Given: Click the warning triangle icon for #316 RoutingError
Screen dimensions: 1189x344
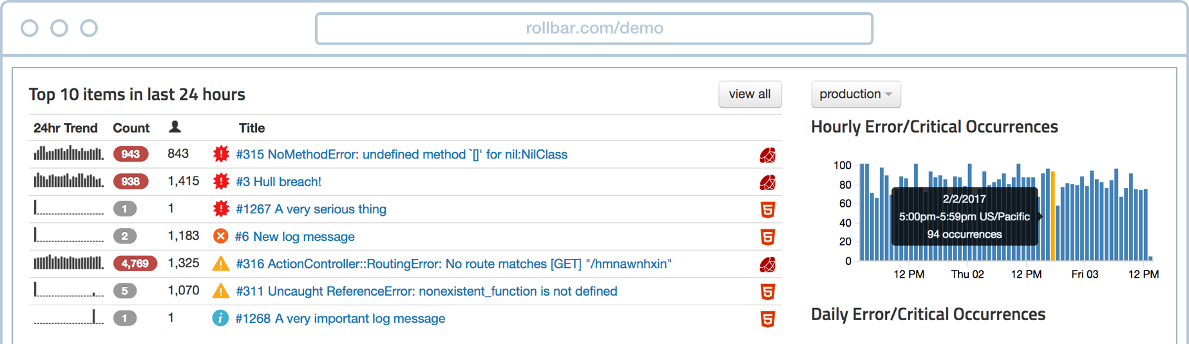Looking at the screenshot, I should 221,264.
